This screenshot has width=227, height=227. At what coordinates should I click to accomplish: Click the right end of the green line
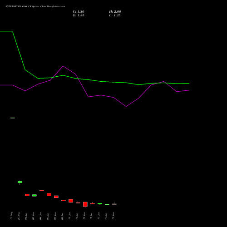click(x=189, y=84)
